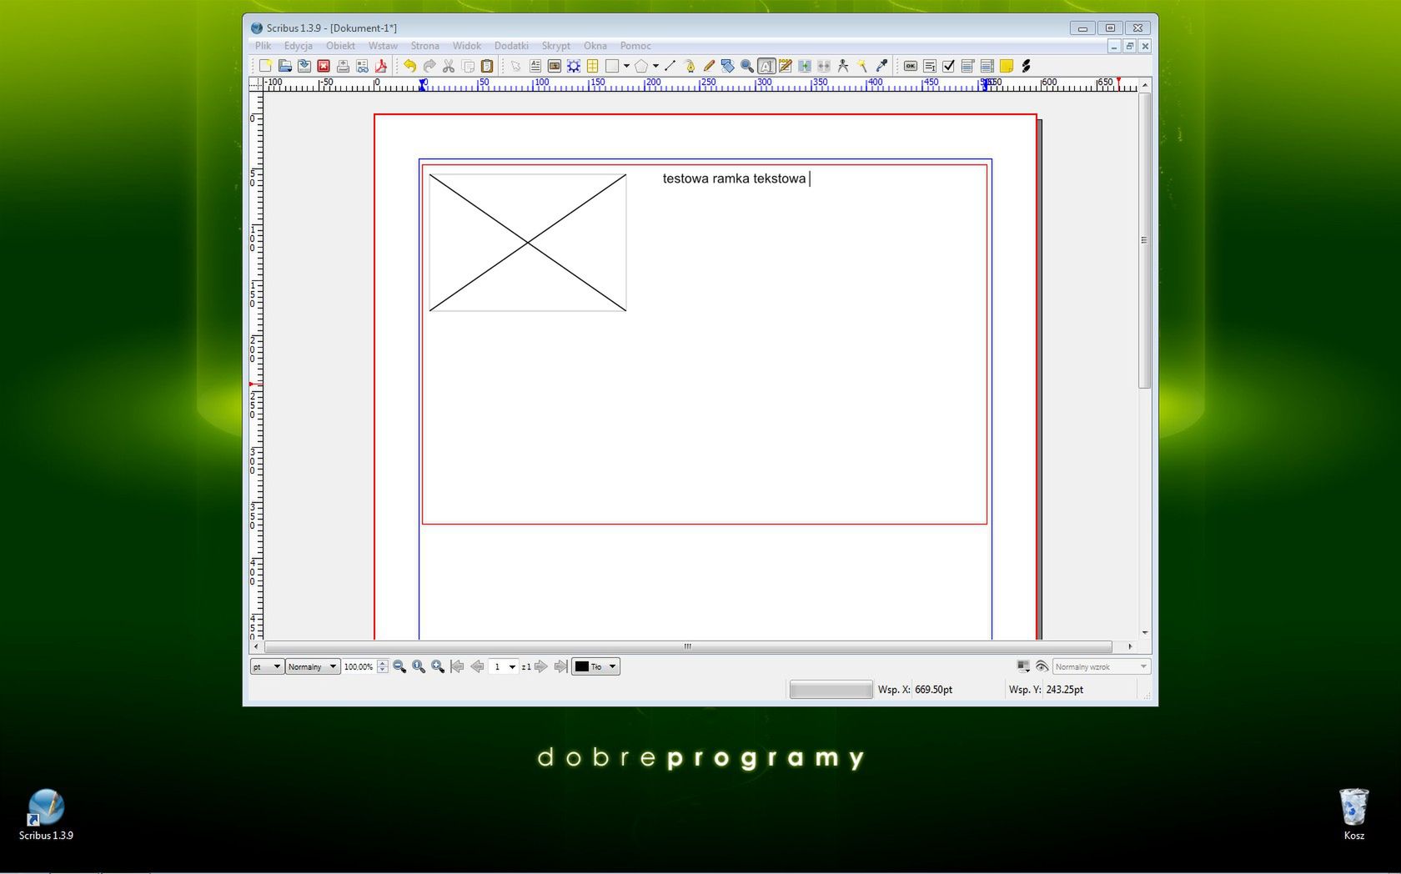
Task: Insert a text frame tool
Action: 535,66
